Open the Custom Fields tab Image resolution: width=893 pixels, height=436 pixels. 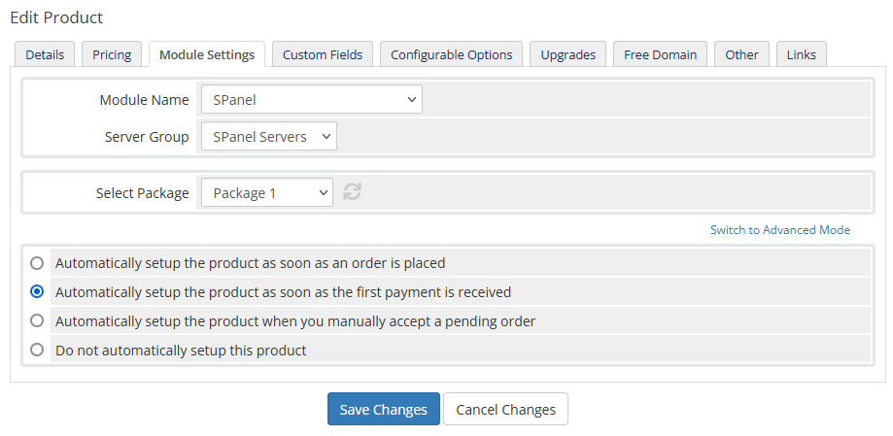pyautogui.click(x=323, y=54)
